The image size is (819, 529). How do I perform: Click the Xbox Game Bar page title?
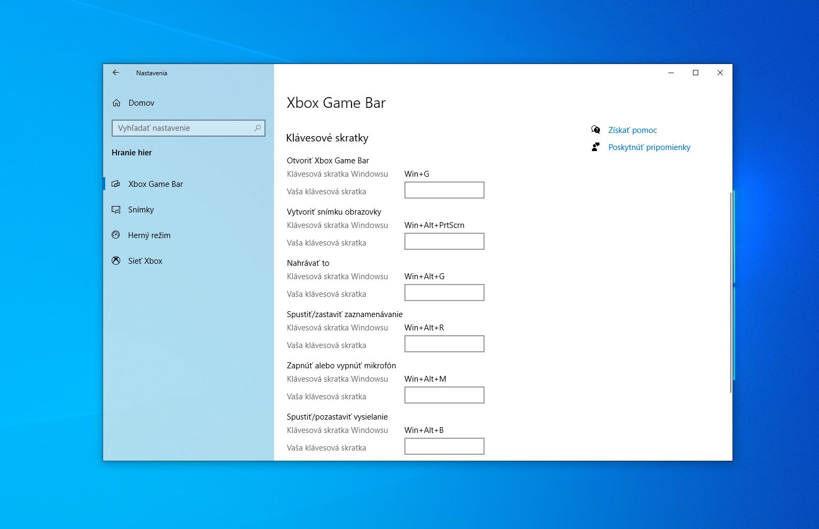pos(336,103)
